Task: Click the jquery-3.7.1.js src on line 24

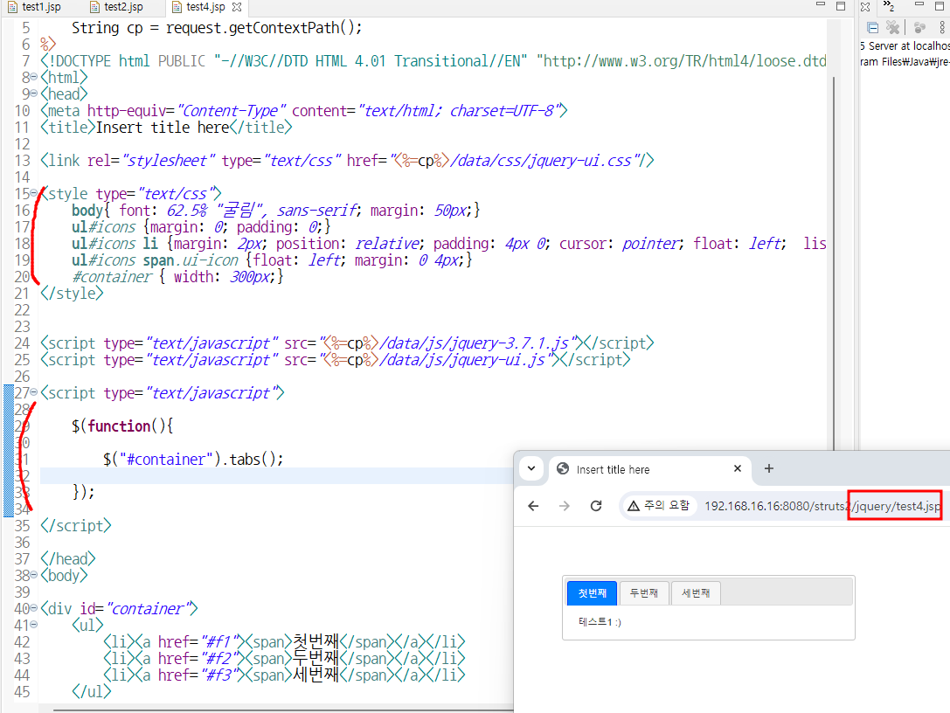Action: point(449,343)
